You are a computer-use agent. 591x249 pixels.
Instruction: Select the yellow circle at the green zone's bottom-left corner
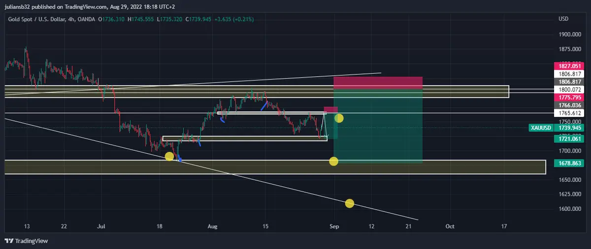pos(333,161)
